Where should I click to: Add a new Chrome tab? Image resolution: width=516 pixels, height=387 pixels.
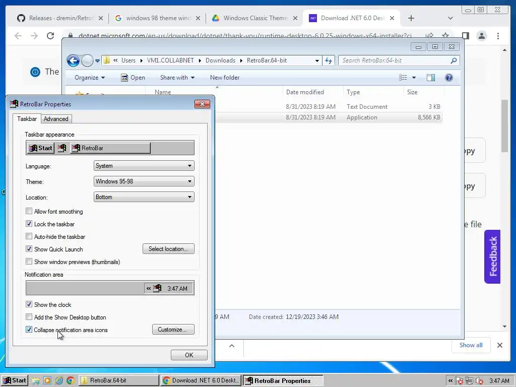coord(411,18)
